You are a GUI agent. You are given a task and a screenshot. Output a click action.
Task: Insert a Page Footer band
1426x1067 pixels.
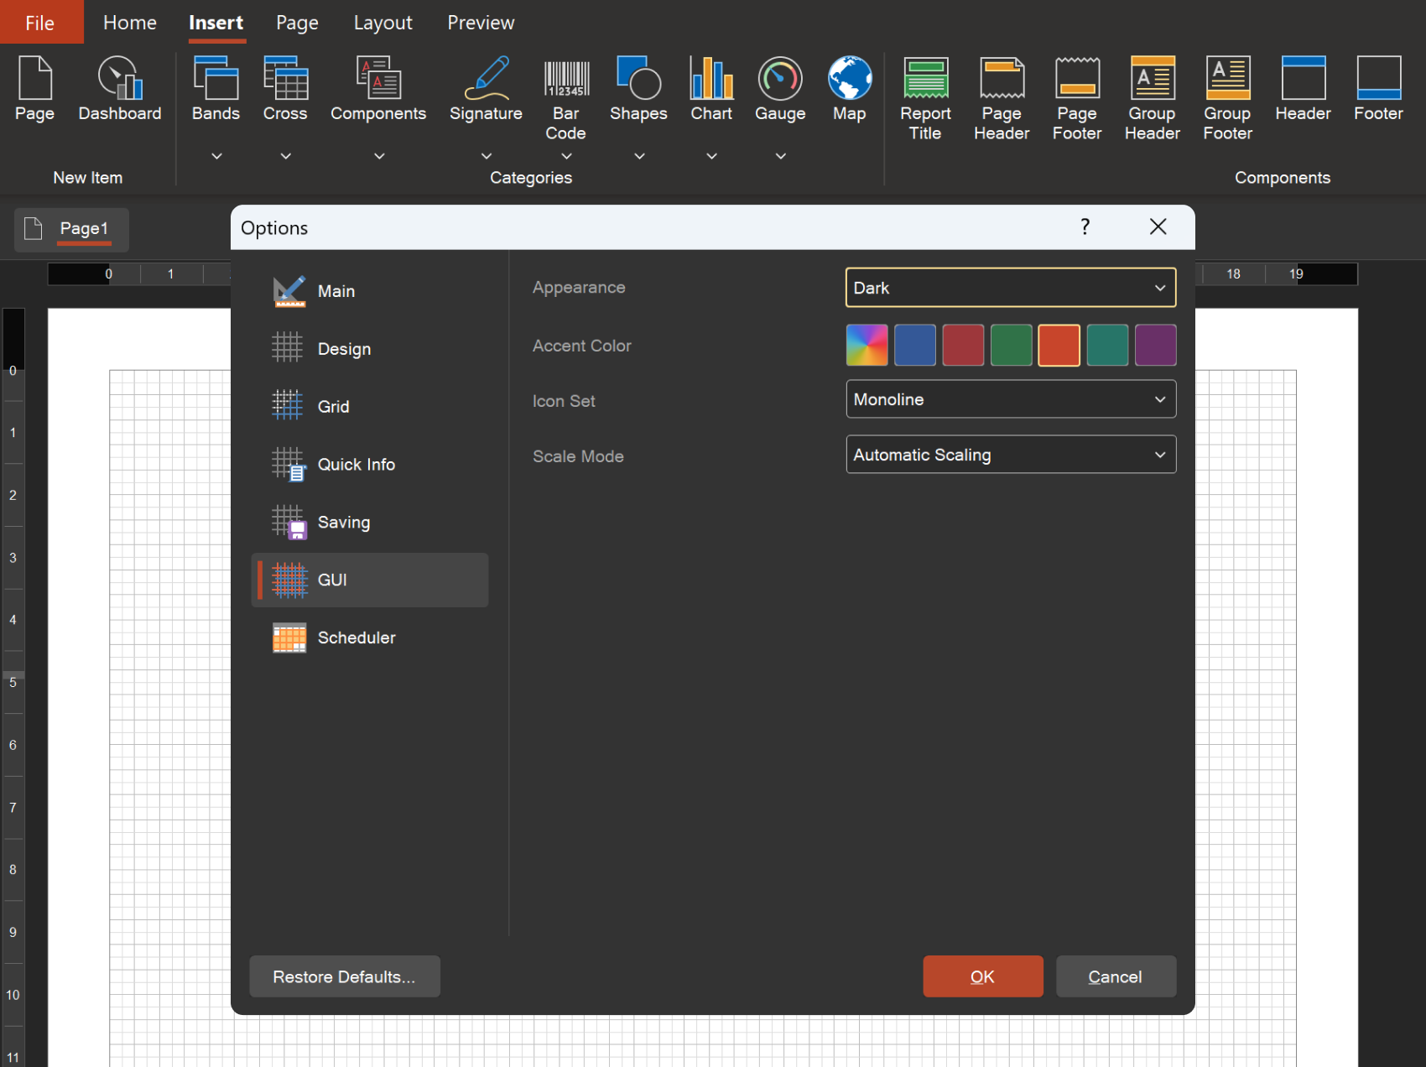pos(1077,98)
